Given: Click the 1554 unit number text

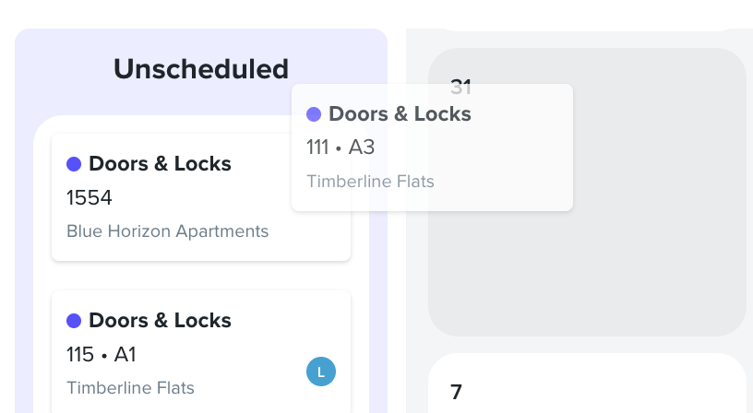Looking at the screenshot, I should (x=89, y=197).
